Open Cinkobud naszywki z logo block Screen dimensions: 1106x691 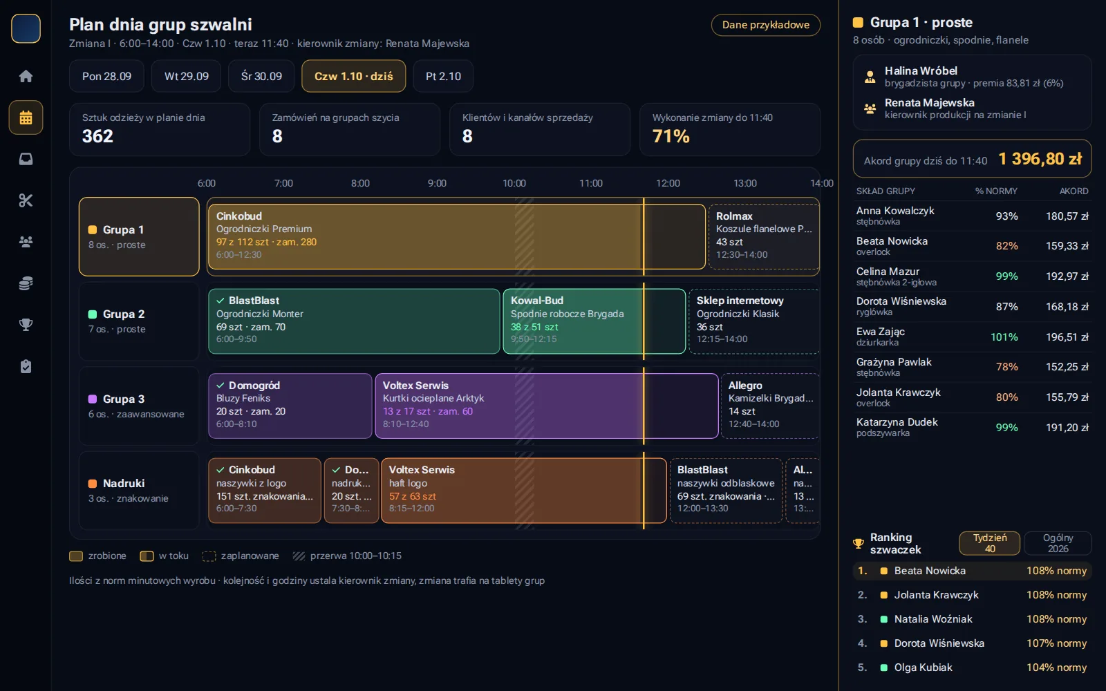click(x=265, y=491)
